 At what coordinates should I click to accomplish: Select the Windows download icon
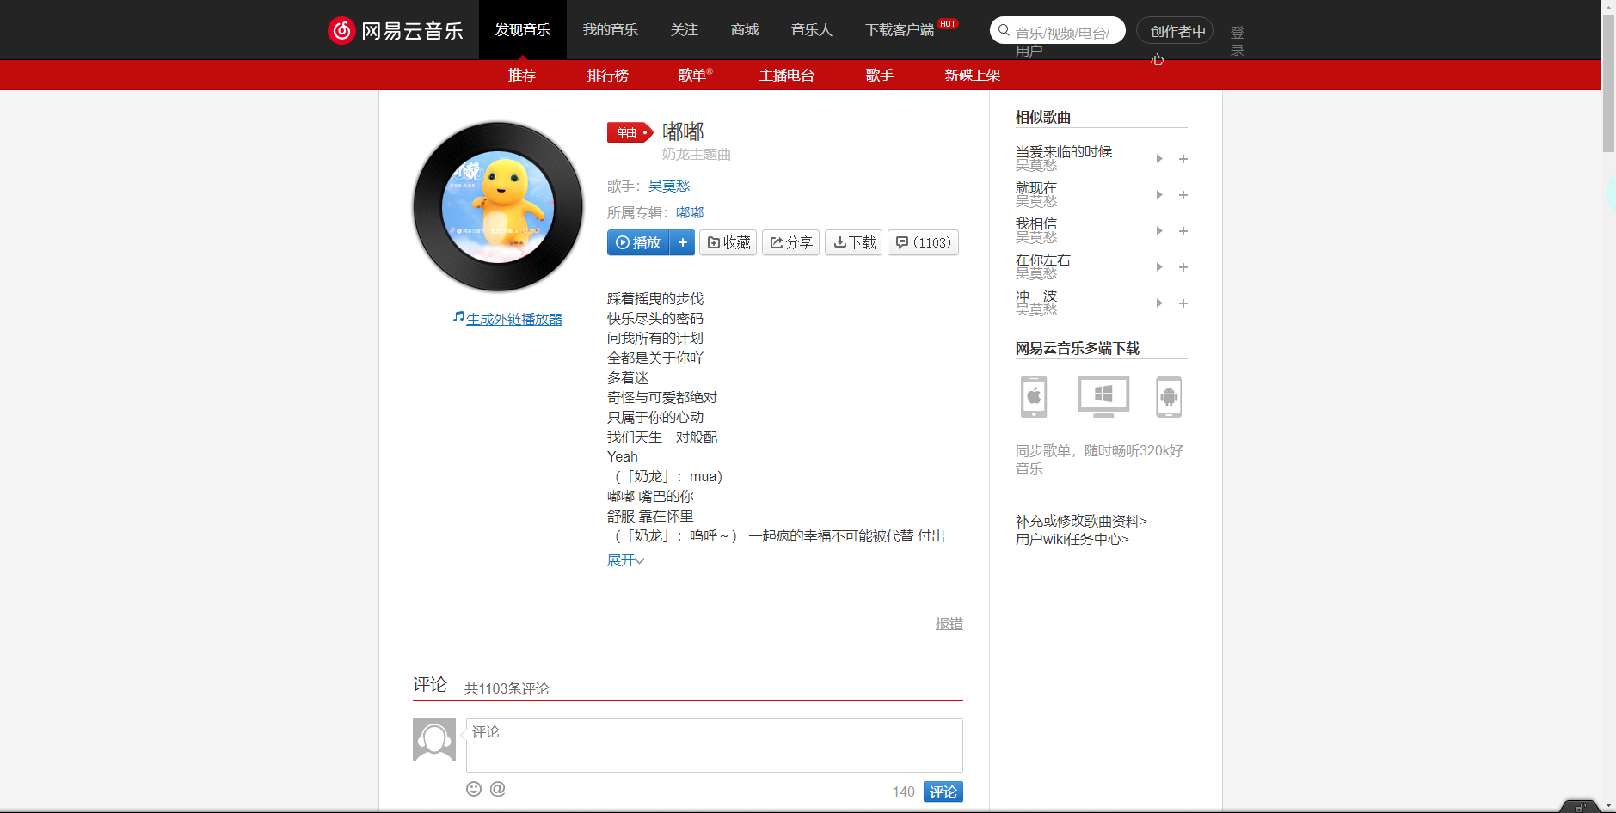1102,396
